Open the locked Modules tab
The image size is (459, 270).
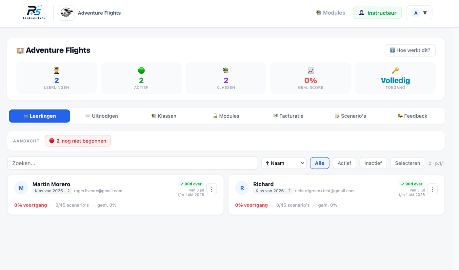pyautogui.click(x=226, y=116)
